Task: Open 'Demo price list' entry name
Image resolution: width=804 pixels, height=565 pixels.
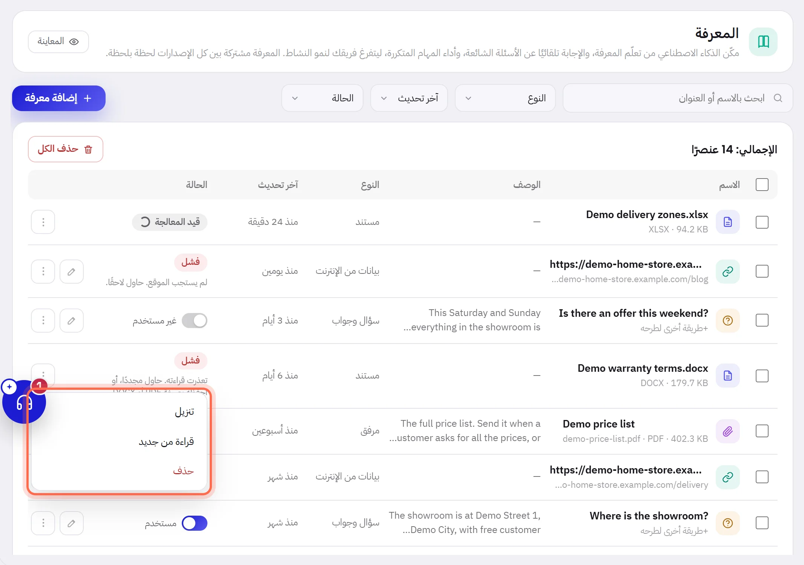Action: 598,424
